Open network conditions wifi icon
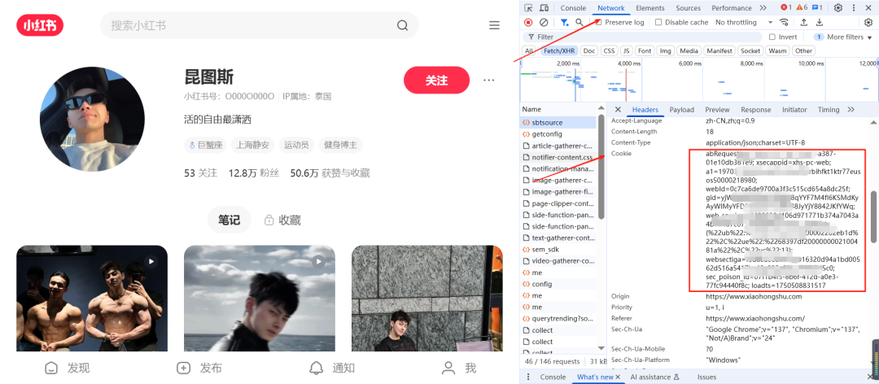Viewport: 879px width, 384px height. (x=785, y=23)
